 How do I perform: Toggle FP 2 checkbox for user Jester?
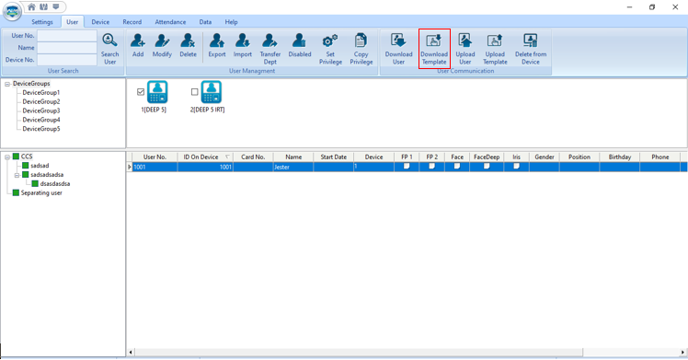click(431, 166)
